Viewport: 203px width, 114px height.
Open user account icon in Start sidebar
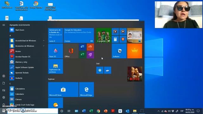3,76
